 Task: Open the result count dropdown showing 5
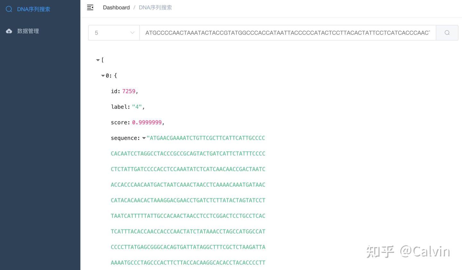(114, 33)
